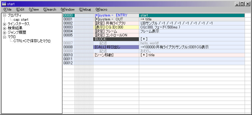Expand the 検索結果 tree node
The image size is (252, 115).
4,28
